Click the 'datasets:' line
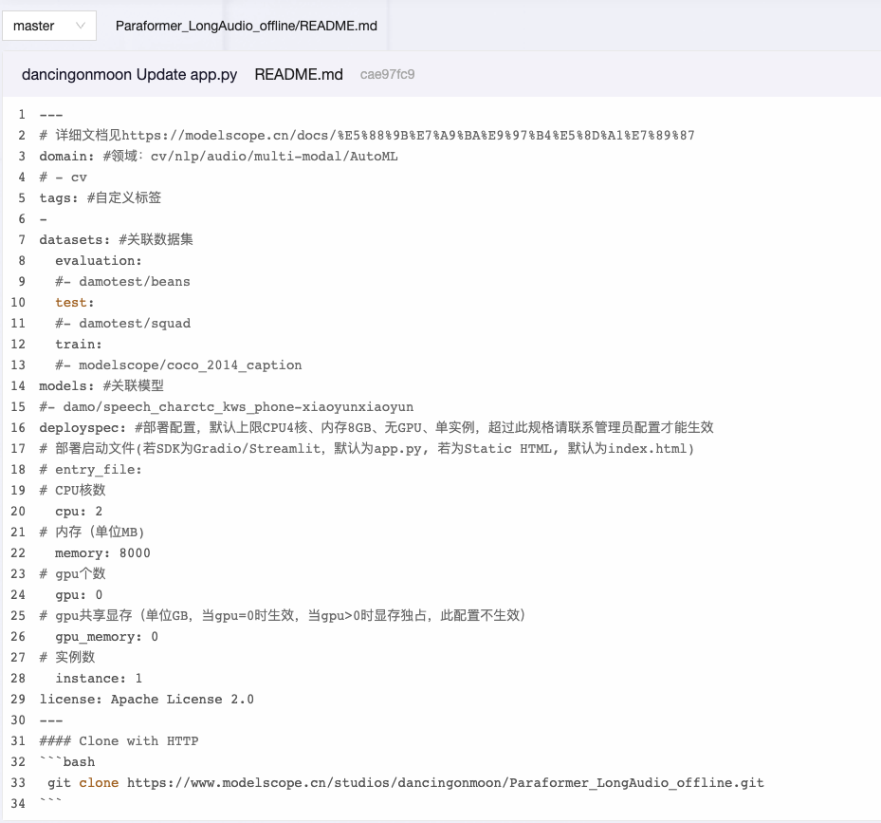The image size is (881, 823). pos(116,239)
